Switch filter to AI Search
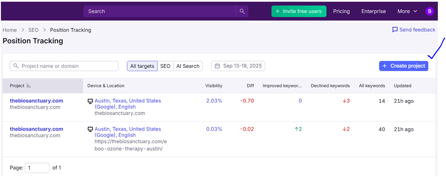The image size is (446, 177). pos(188,66)
